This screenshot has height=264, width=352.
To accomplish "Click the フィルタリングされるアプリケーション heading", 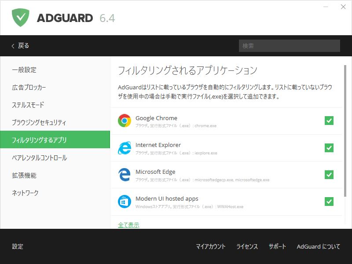I will coord(187,70).
